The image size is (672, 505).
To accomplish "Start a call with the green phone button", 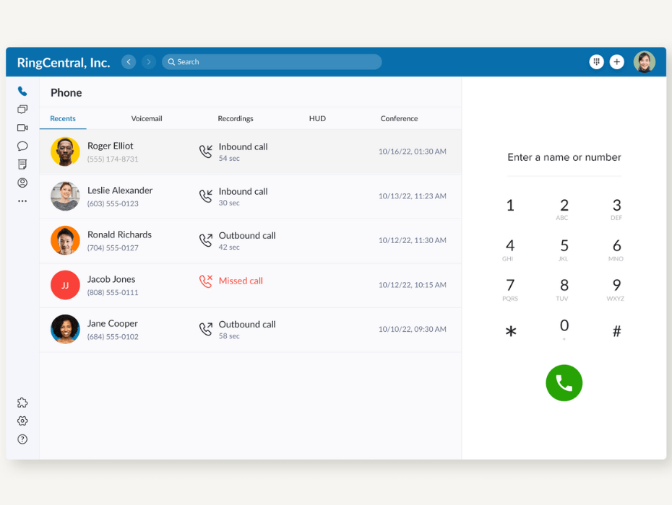I will point(564,383).
